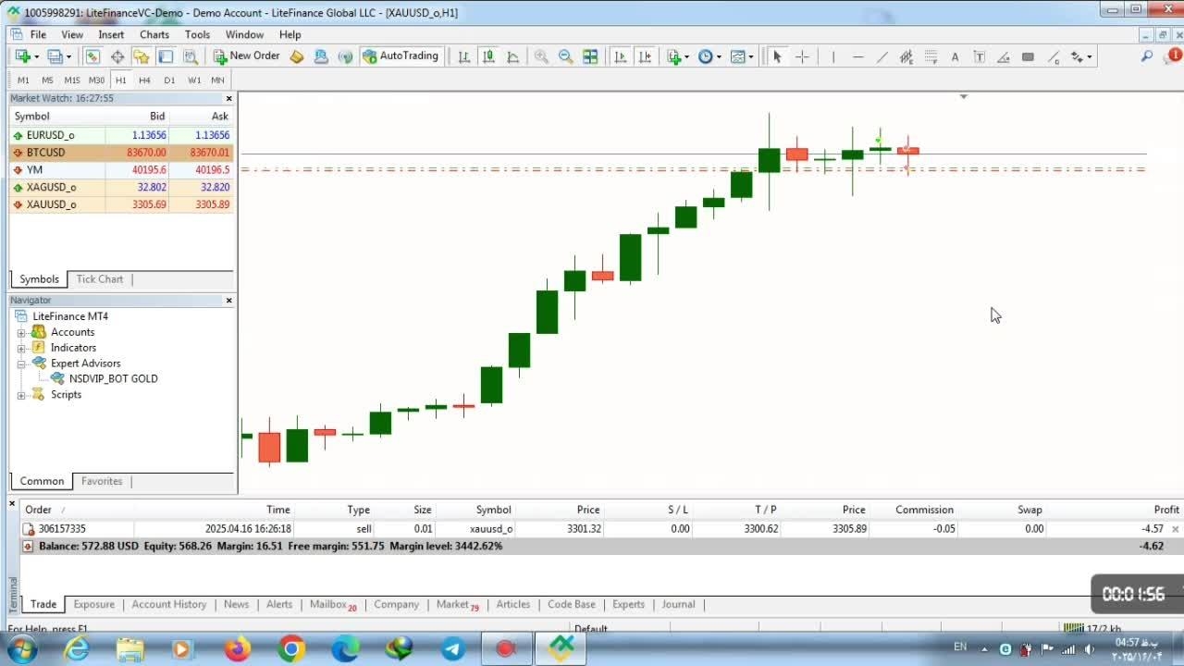
Task: Collapse the Expert Advisors tree node
Action: tap(21, 364)
